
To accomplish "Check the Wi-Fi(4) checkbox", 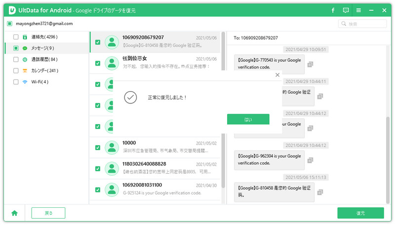I will [16, 82].
